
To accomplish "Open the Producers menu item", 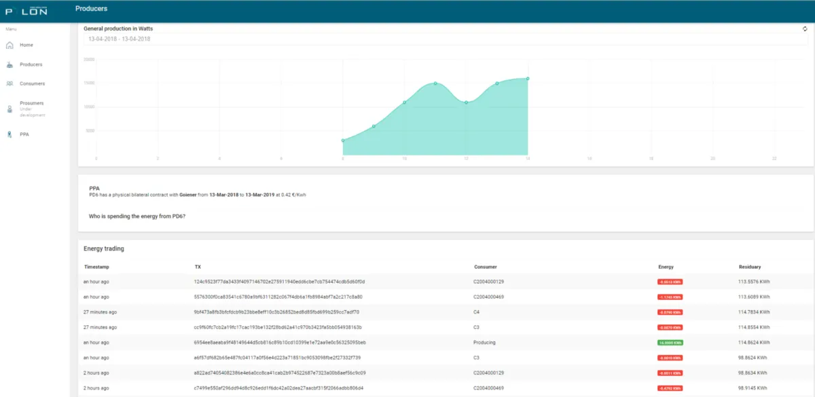I will click(31, 64).
